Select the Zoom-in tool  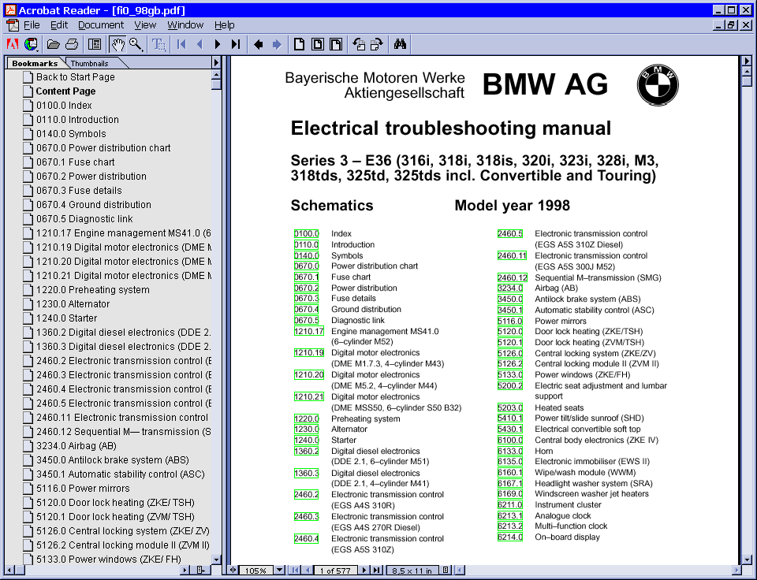pos(136,44)
